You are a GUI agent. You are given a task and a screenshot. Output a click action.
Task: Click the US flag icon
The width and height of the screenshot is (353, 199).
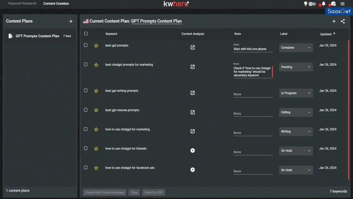tap(85, 21)
